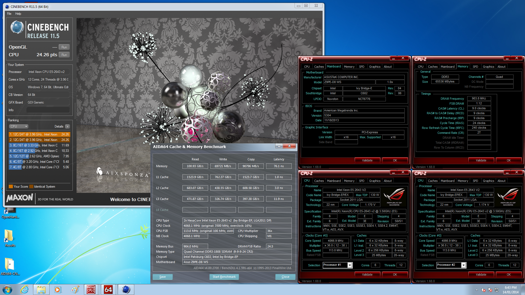Minimize the AIDA64 Benchmark window
Screen dimensions: 525x295
click(x=279, y=146)
